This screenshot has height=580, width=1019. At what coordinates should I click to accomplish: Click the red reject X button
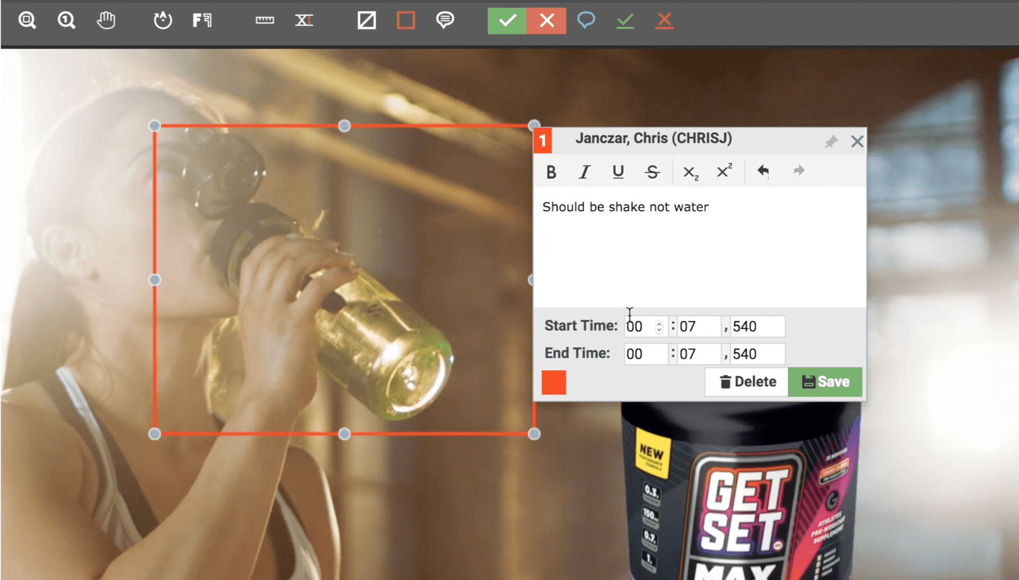pos(546,21)
